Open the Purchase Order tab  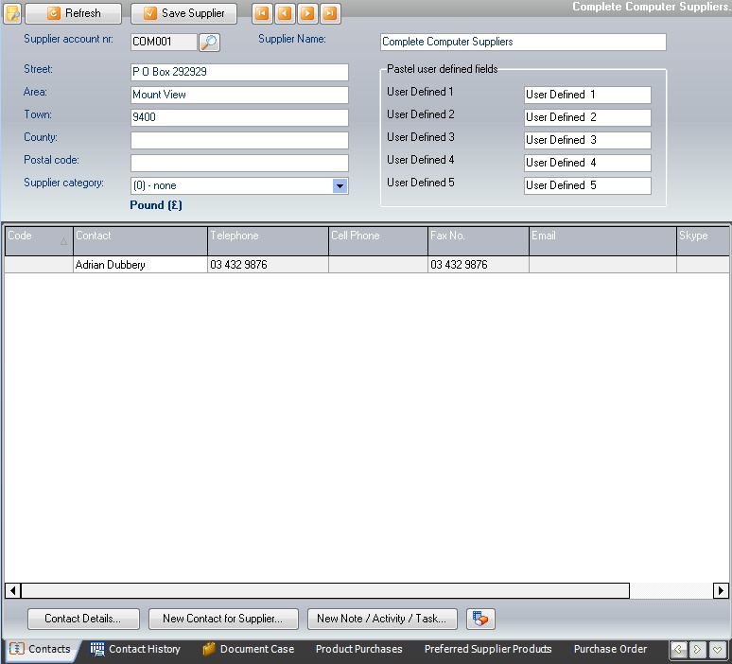[x=610, y=650]
